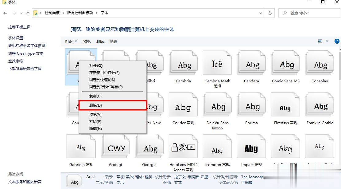Go forward with the forward arrow
Screen dimensions: 341x189
coord(14,13)
